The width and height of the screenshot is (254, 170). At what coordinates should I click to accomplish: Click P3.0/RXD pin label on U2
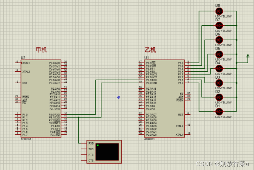tap(54, 115)
